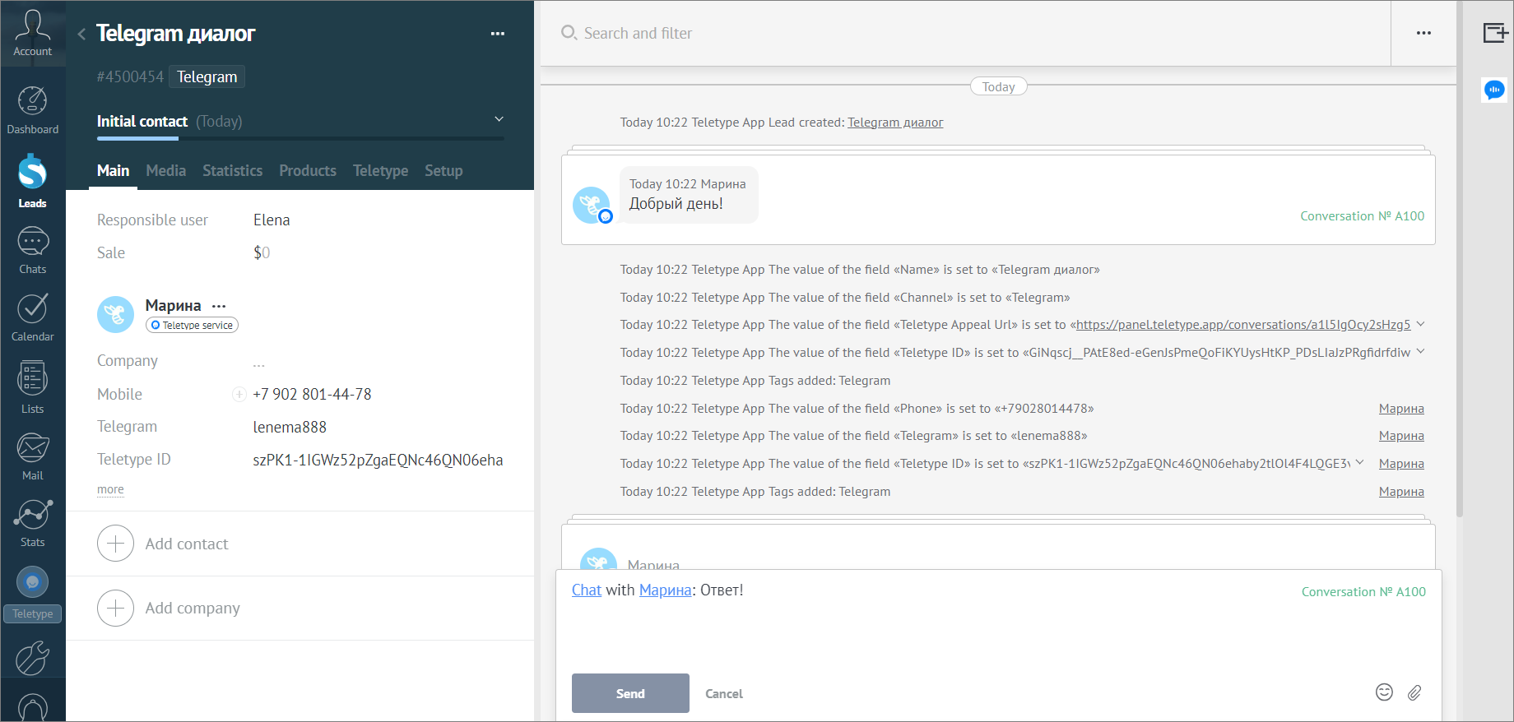Go to the Dashboard section
The width and height of the screenshot is (1514, 722).
(32, 110)
